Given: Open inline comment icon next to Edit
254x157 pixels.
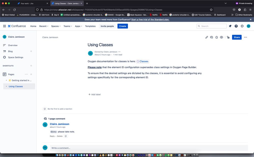Looking at the screenshot, I should [x=211, y=37].
